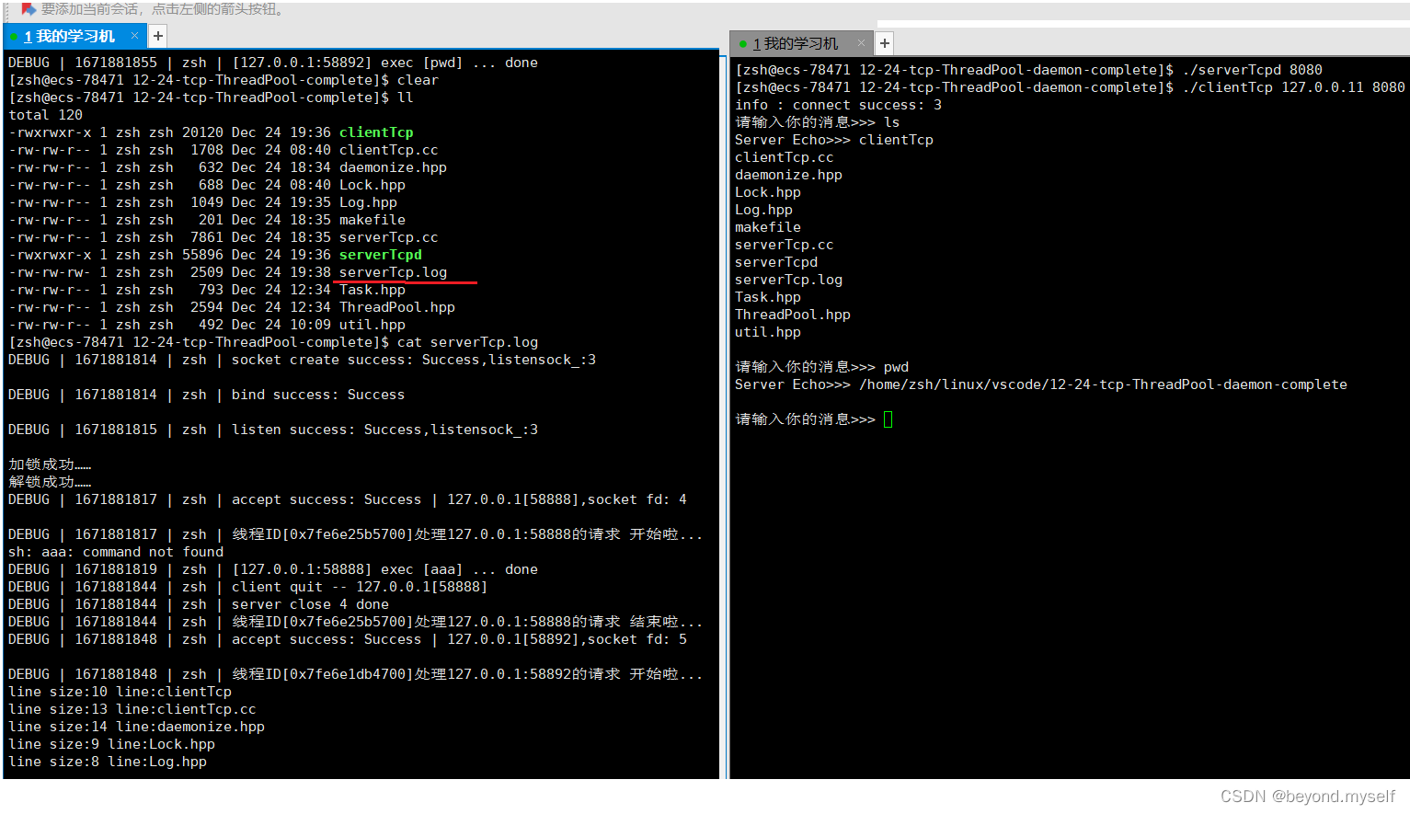Viewport: 1410px width, 814px height.
Task: Click './serverTcpd 8080' command in right terminal
Action: coord(1252,70)
